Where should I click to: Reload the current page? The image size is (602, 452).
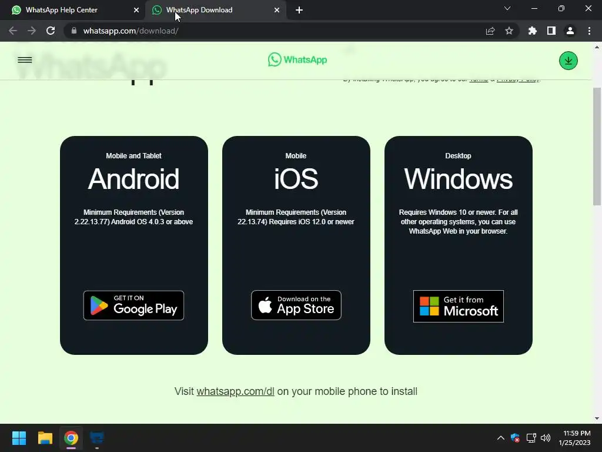click(x=51, y=31)
